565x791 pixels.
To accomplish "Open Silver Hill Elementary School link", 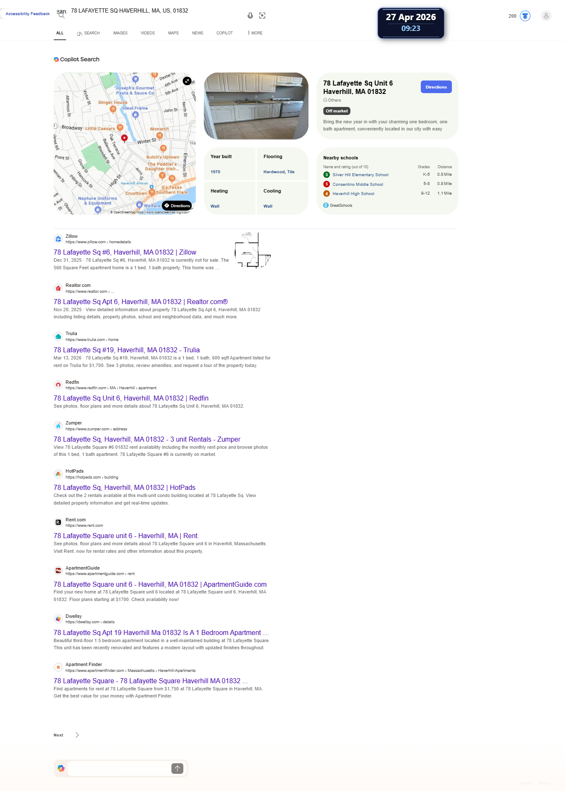I will [x=360, y=175].
